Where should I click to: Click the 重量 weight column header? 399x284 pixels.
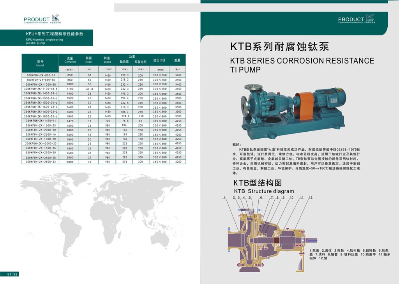177,60
